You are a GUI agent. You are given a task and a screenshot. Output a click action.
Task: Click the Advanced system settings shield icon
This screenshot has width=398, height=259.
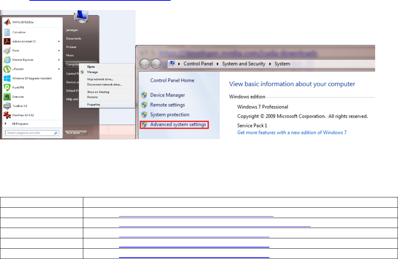click(x=144, y=125)
